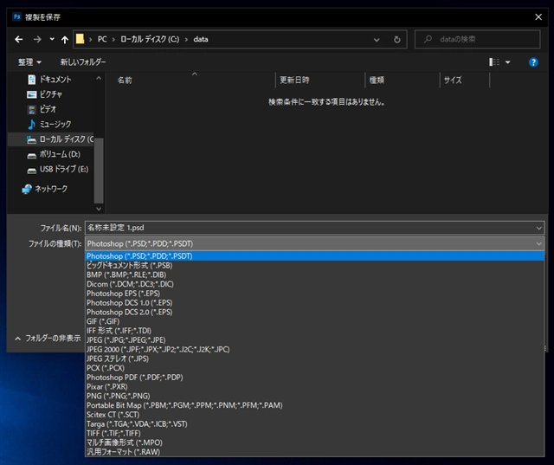Expand the address bar history dropdown

(377, 40)
